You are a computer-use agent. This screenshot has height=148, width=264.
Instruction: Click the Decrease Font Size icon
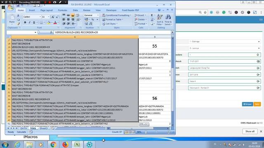point(57,17)
